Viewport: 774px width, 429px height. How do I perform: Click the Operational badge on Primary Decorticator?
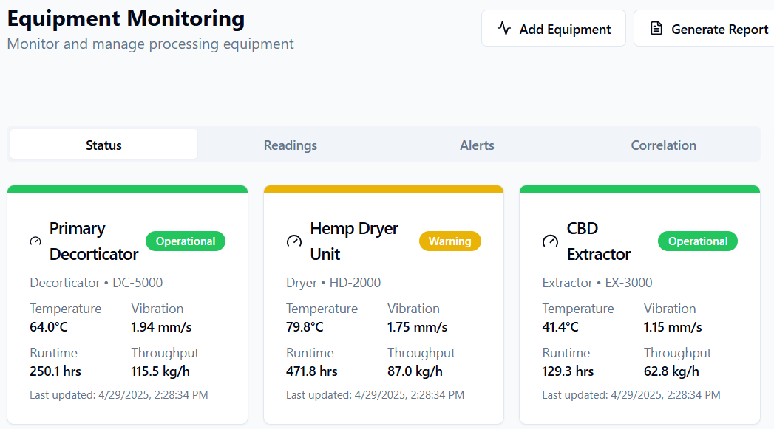(186, 241)
